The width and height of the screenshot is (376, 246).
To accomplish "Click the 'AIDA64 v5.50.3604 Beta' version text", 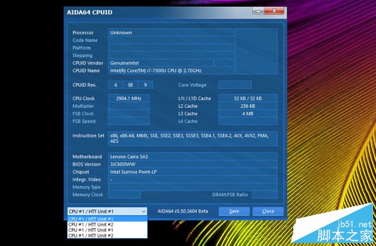I will point(183,211).
